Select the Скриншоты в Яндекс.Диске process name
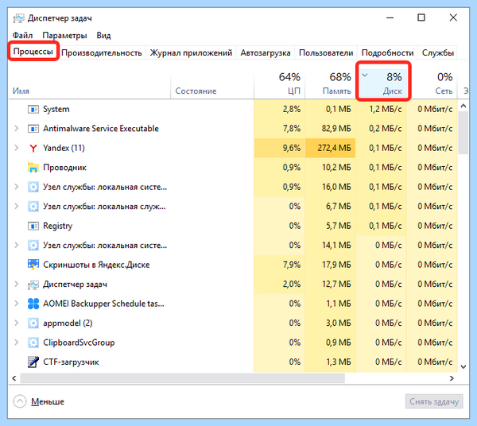Screen dimensions: 477x426 (96, 265)
